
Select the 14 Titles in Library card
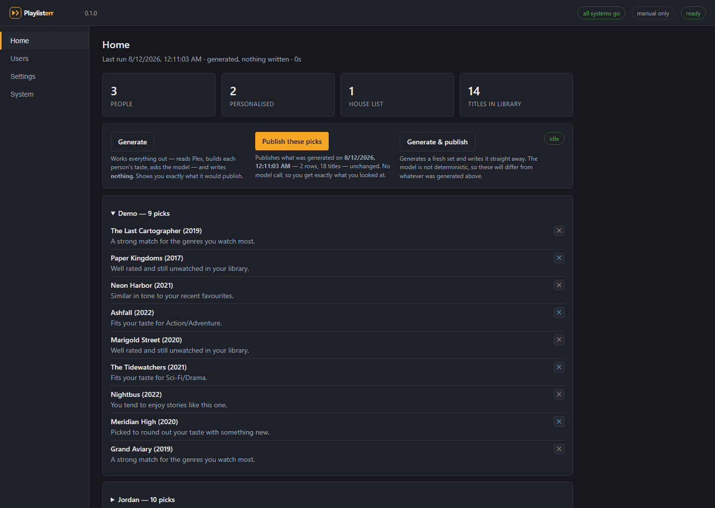tap(516, 95)
